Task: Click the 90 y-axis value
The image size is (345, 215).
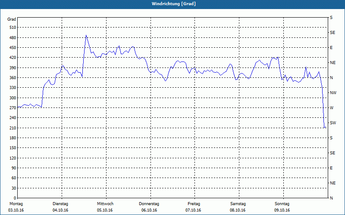Action: (14, 168)
